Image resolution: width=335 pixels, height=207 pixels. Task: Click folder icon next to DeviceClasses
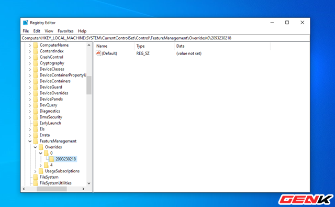tap(36, 69)
